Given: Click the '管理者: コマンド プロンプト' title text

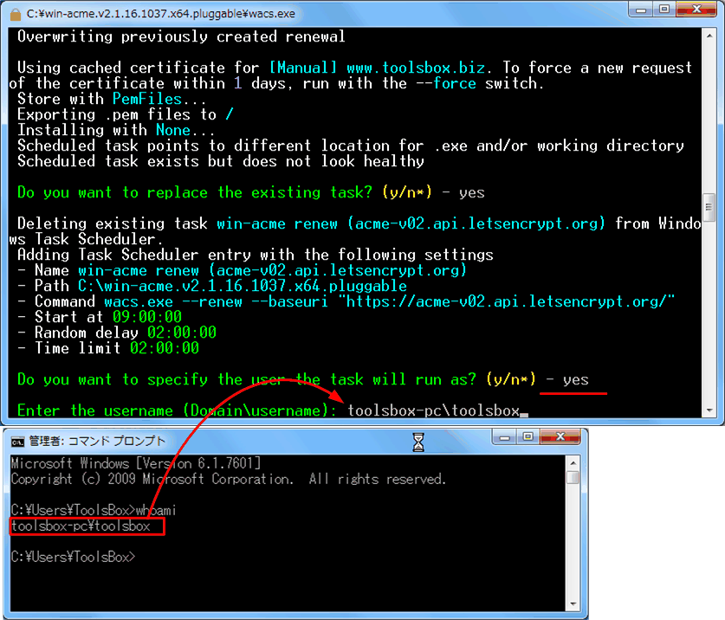Looking at the screenshot, I should coord(97,441).
